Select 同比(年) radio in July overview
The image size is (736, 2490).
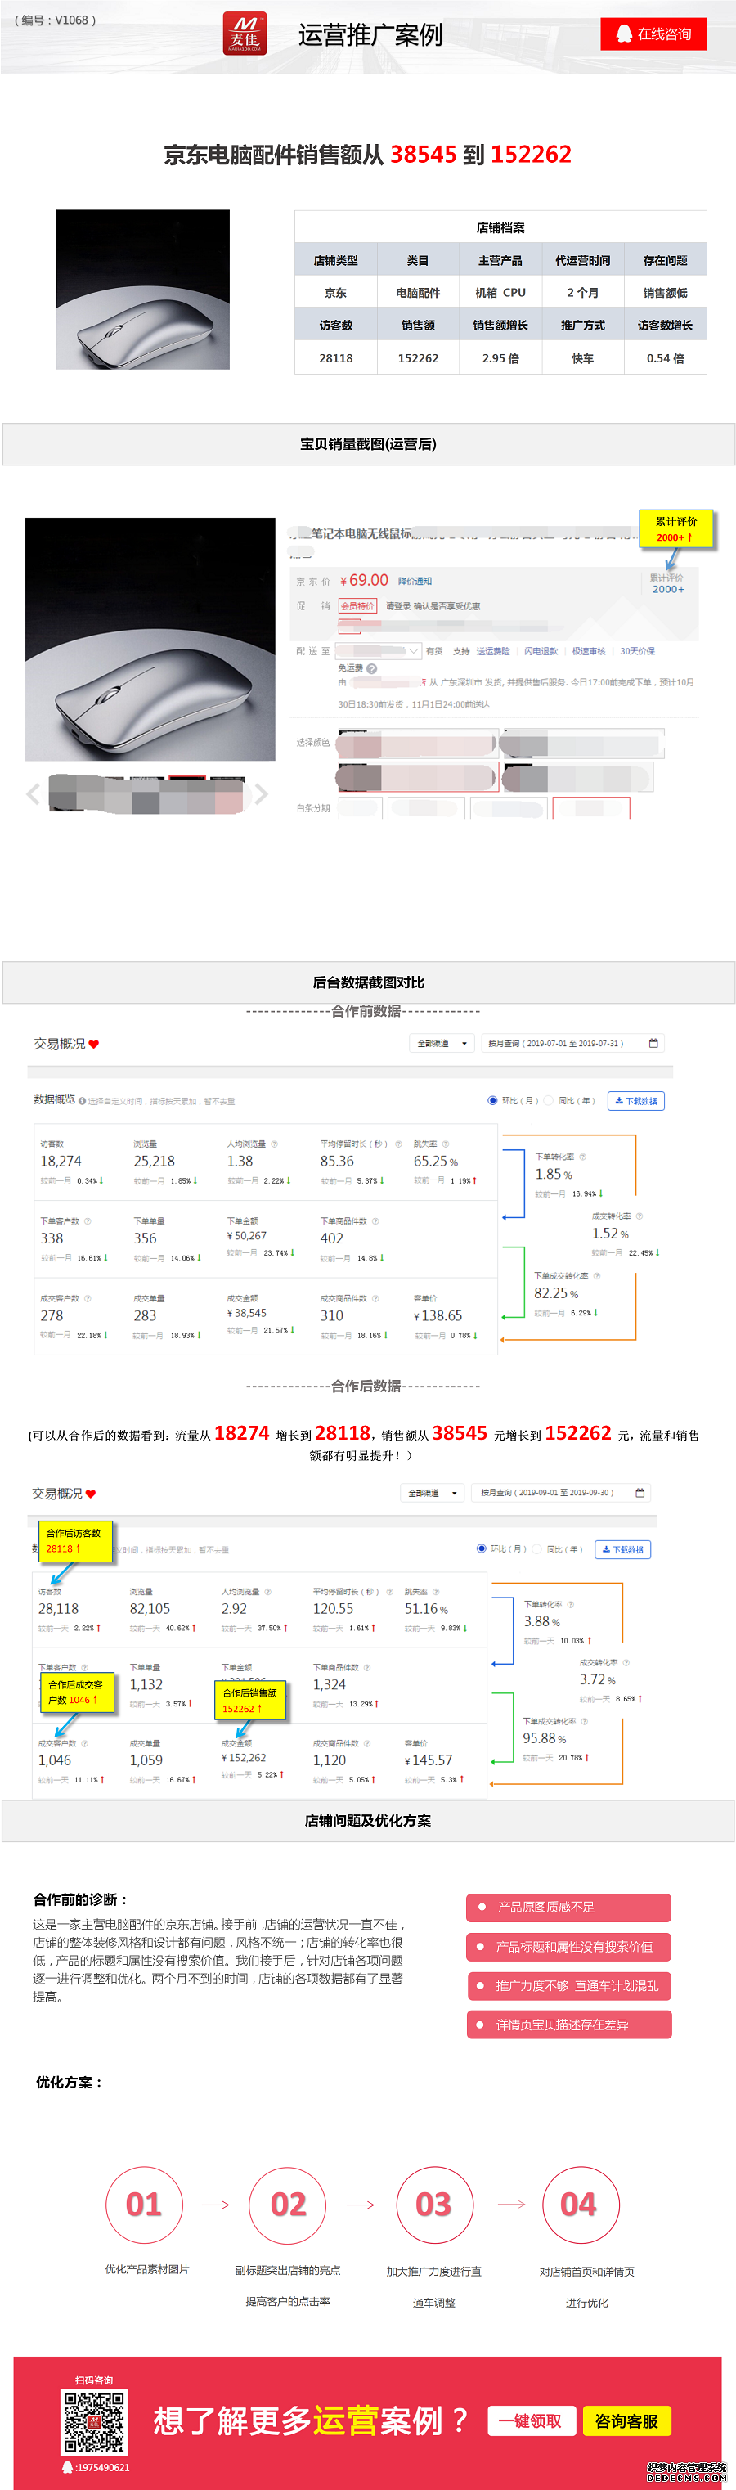[549, 1100]
